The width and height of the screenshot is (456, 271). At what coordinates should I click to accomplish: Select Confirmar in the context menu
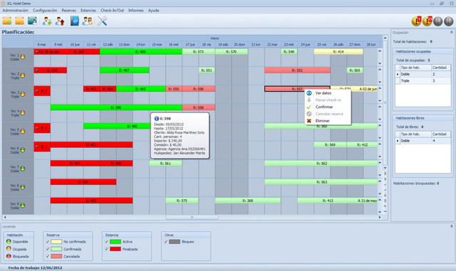click(x=324, y=107)
